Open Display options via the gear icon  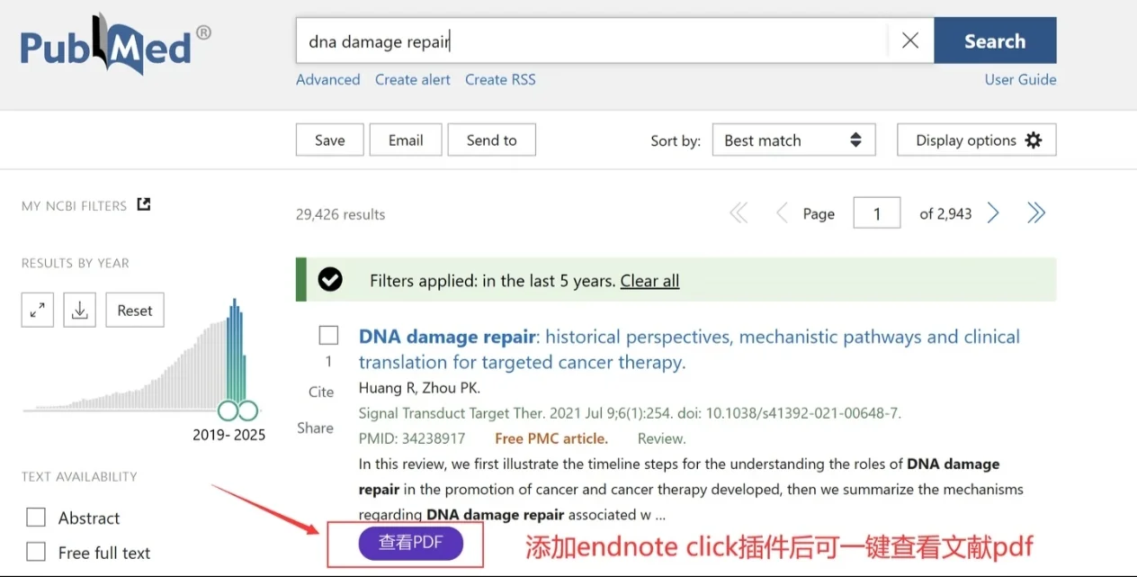1033,140
